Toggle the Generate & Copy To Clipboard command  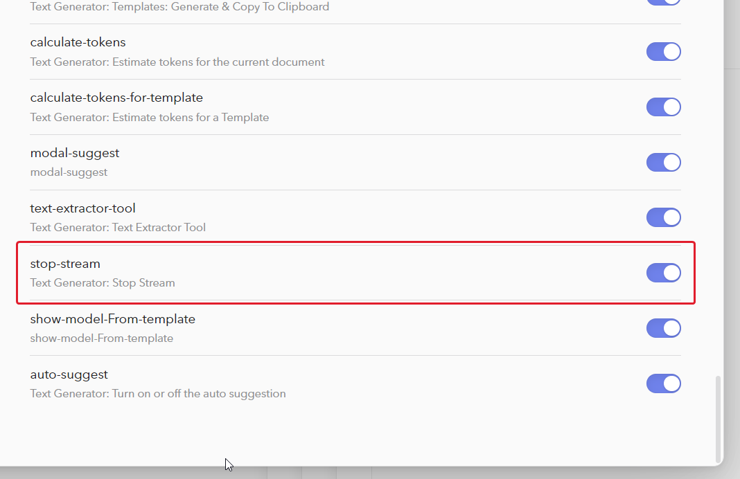click(x=663, y=3)
